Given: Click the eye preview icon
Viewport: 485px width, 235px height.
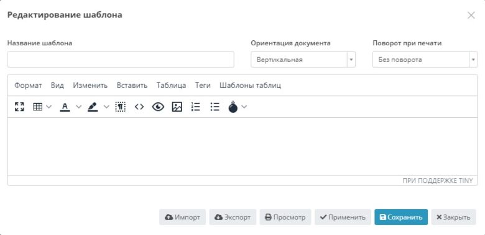Looking at the screenshot, I should pyautogui.click(x=158, y=107).
